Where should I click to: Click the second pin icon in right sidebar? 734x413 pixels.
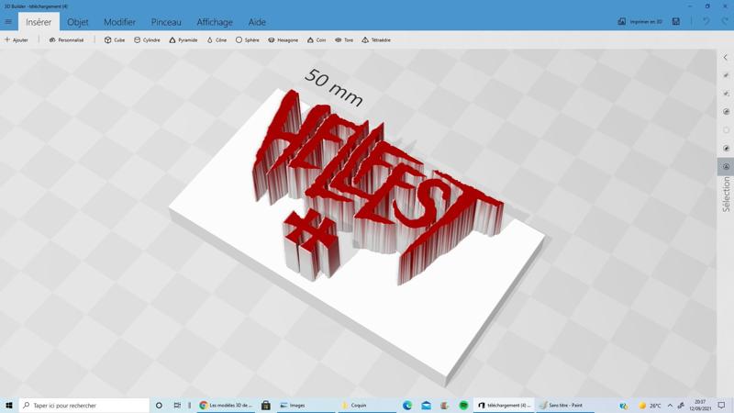pyautogui.click(x=726, y=94)
